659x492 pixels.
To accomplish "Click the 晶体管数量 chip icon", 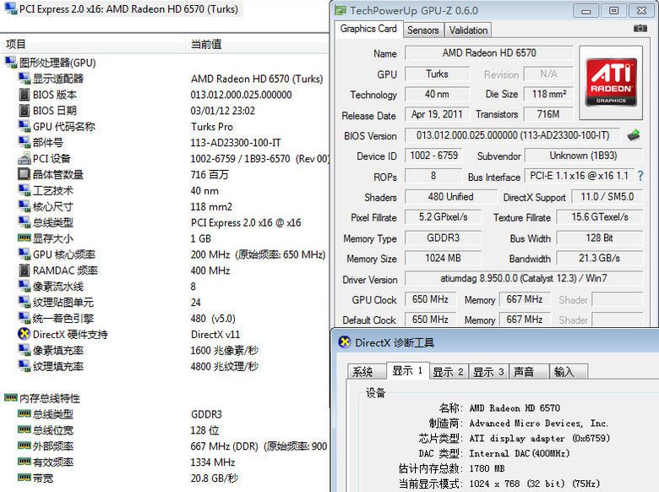I will (x=25, y=174).
